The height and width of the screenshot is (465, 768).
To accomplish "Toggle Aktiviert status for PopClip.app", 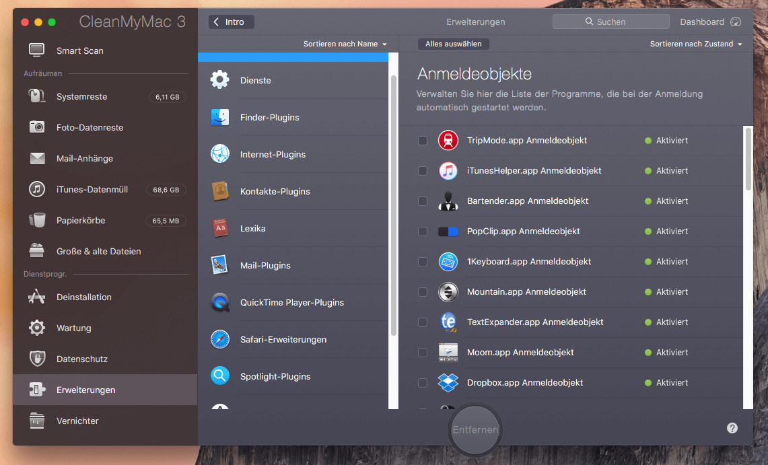I will 666,231.
